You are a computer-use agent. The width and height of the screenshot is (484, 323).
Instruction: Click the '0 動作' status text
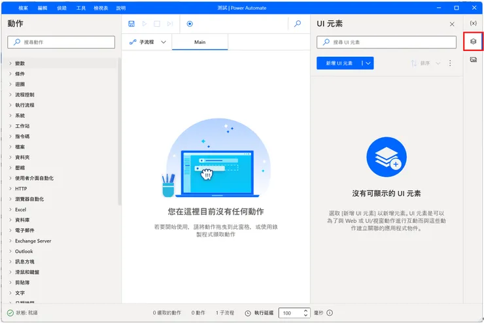[198, 313]
